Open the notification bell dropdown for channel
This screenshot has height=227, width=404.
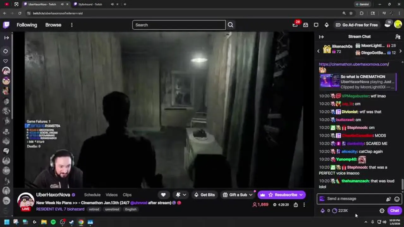(x=180, y=195)
